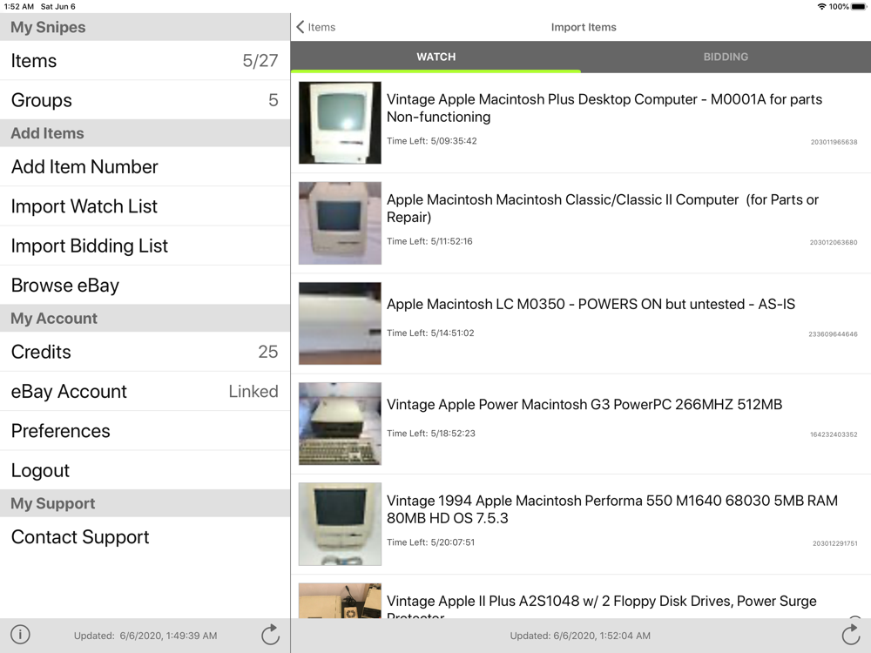The height and width of the screenshot is (653, 871).
Task: Check the Wi-Fi status icon
Action: [x=821, y=7]
